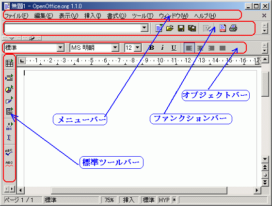Align text right
The height and width of the screenshot is (206, 272).
(x=211, y=48)
